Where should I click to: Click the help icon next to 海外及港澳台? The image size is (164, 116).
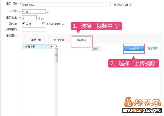pos(63,24)
